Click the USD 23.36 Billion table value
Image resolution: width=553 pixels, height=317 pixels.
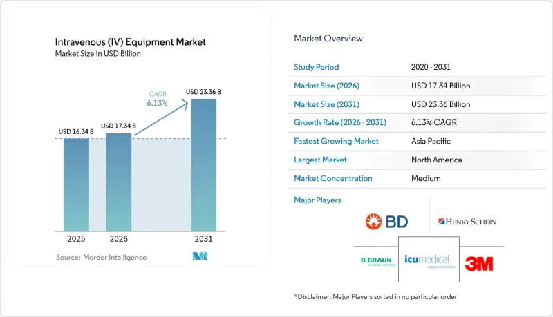(x=440, y=104)
